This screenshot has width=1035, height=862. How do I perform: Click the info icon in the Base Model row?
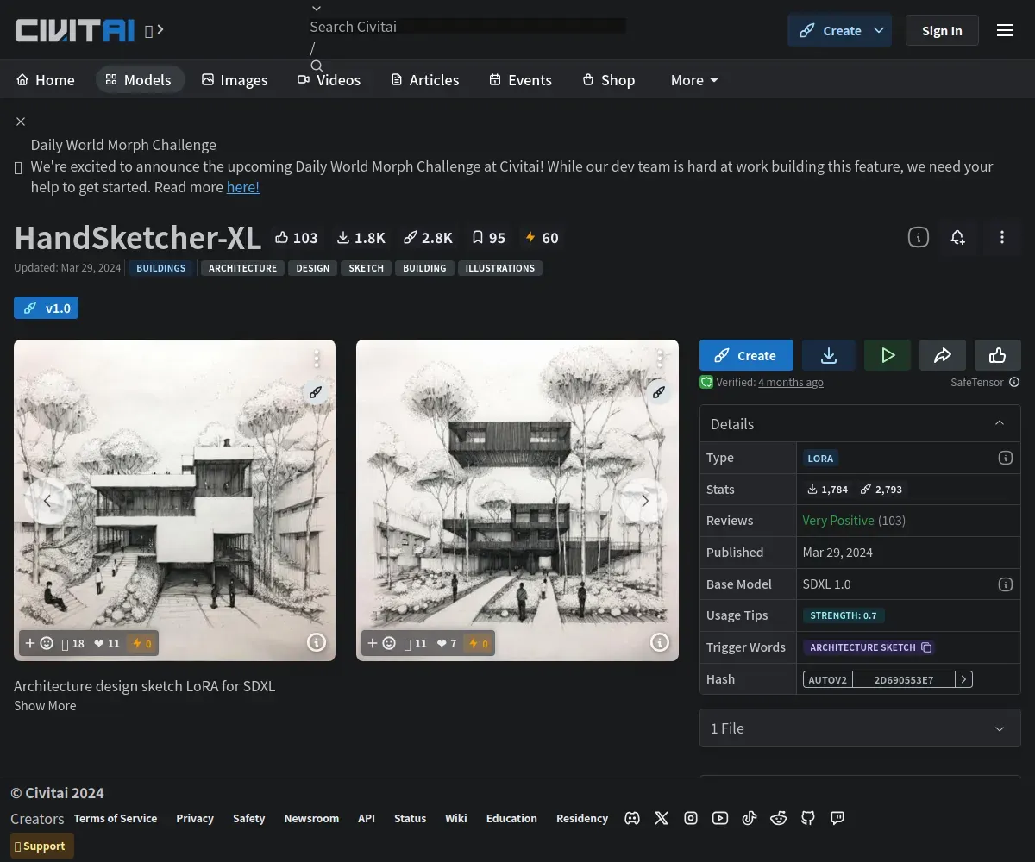pyautogui.click(x=1005, y=584)
